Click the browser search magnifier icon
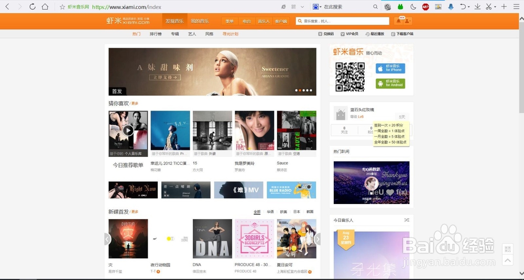 tap(376, 7)
